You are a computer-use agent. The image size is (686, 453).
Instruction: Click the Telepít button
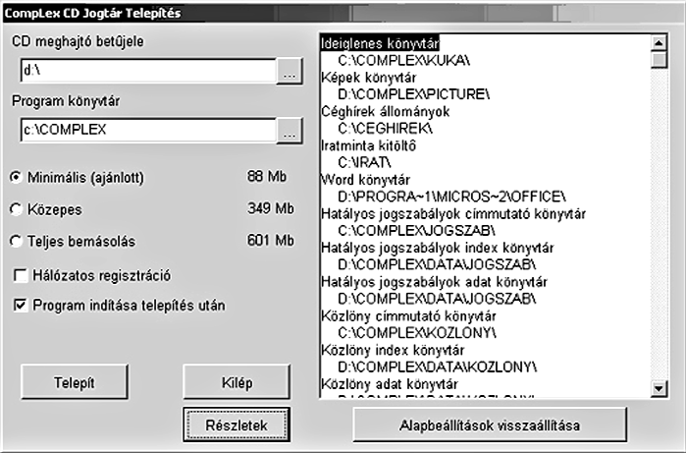point(75,382)
